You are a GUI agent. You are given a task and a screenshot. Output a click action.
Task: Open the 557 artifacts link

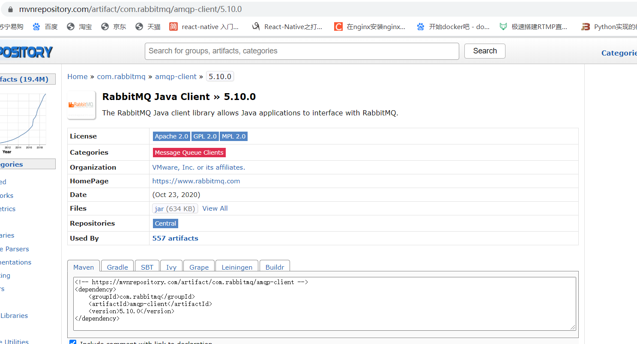pyautogui.click(x=175, y=238)
